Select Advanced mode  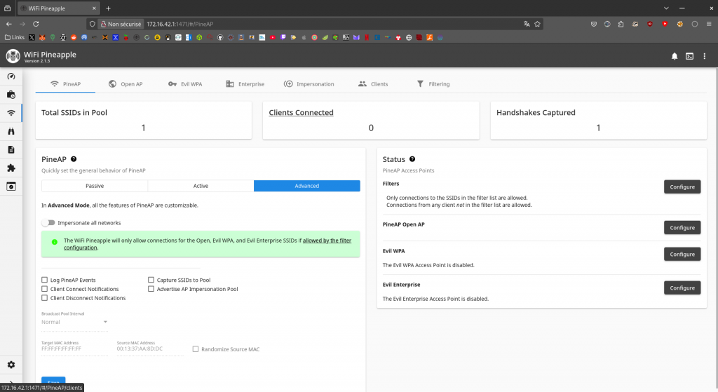click(x=307, y=186)
